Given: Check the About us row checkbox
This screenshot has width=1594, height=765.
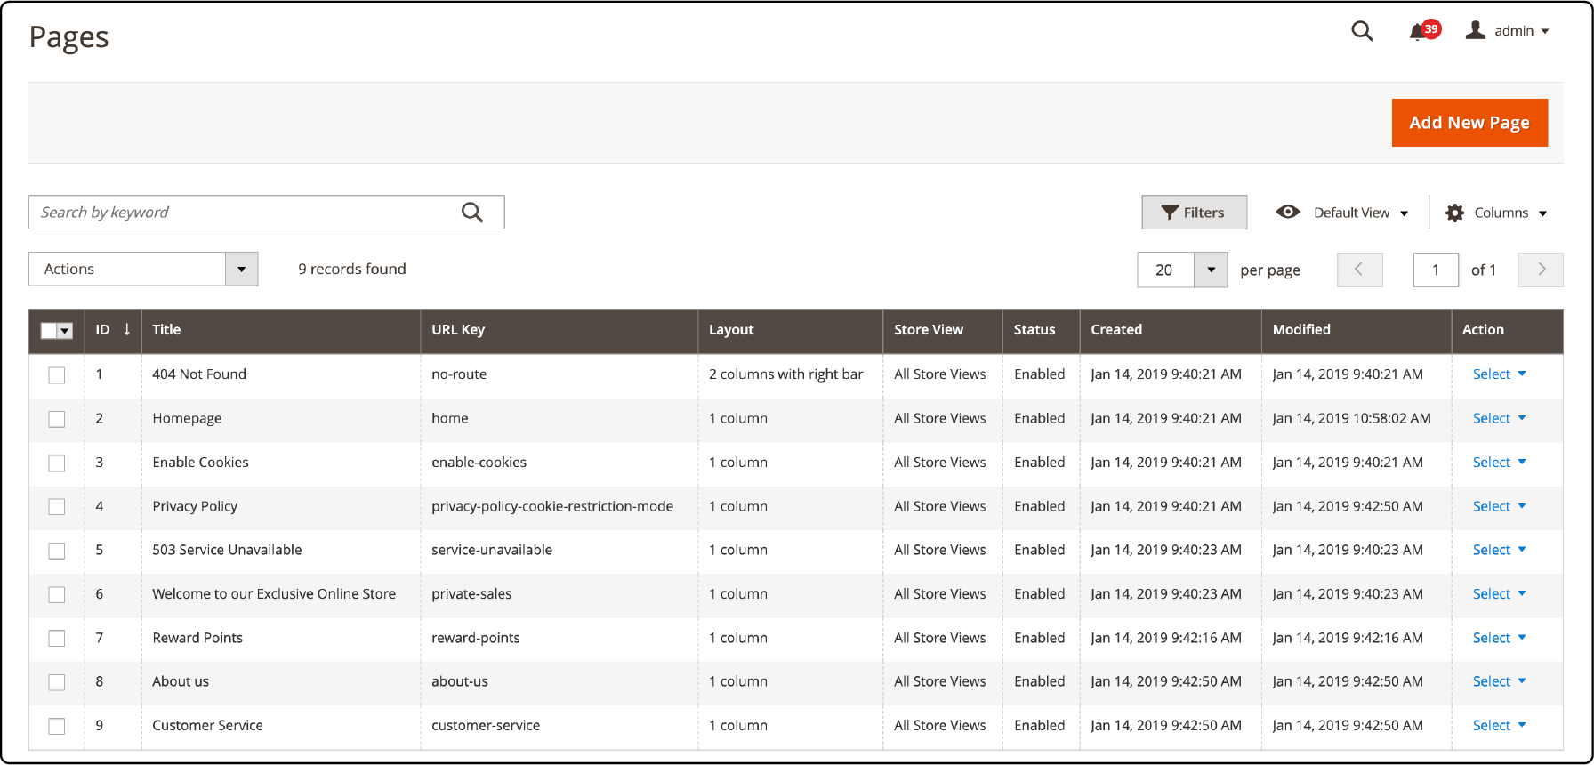Looking at the screenshot, I should (x=57, y=682).
